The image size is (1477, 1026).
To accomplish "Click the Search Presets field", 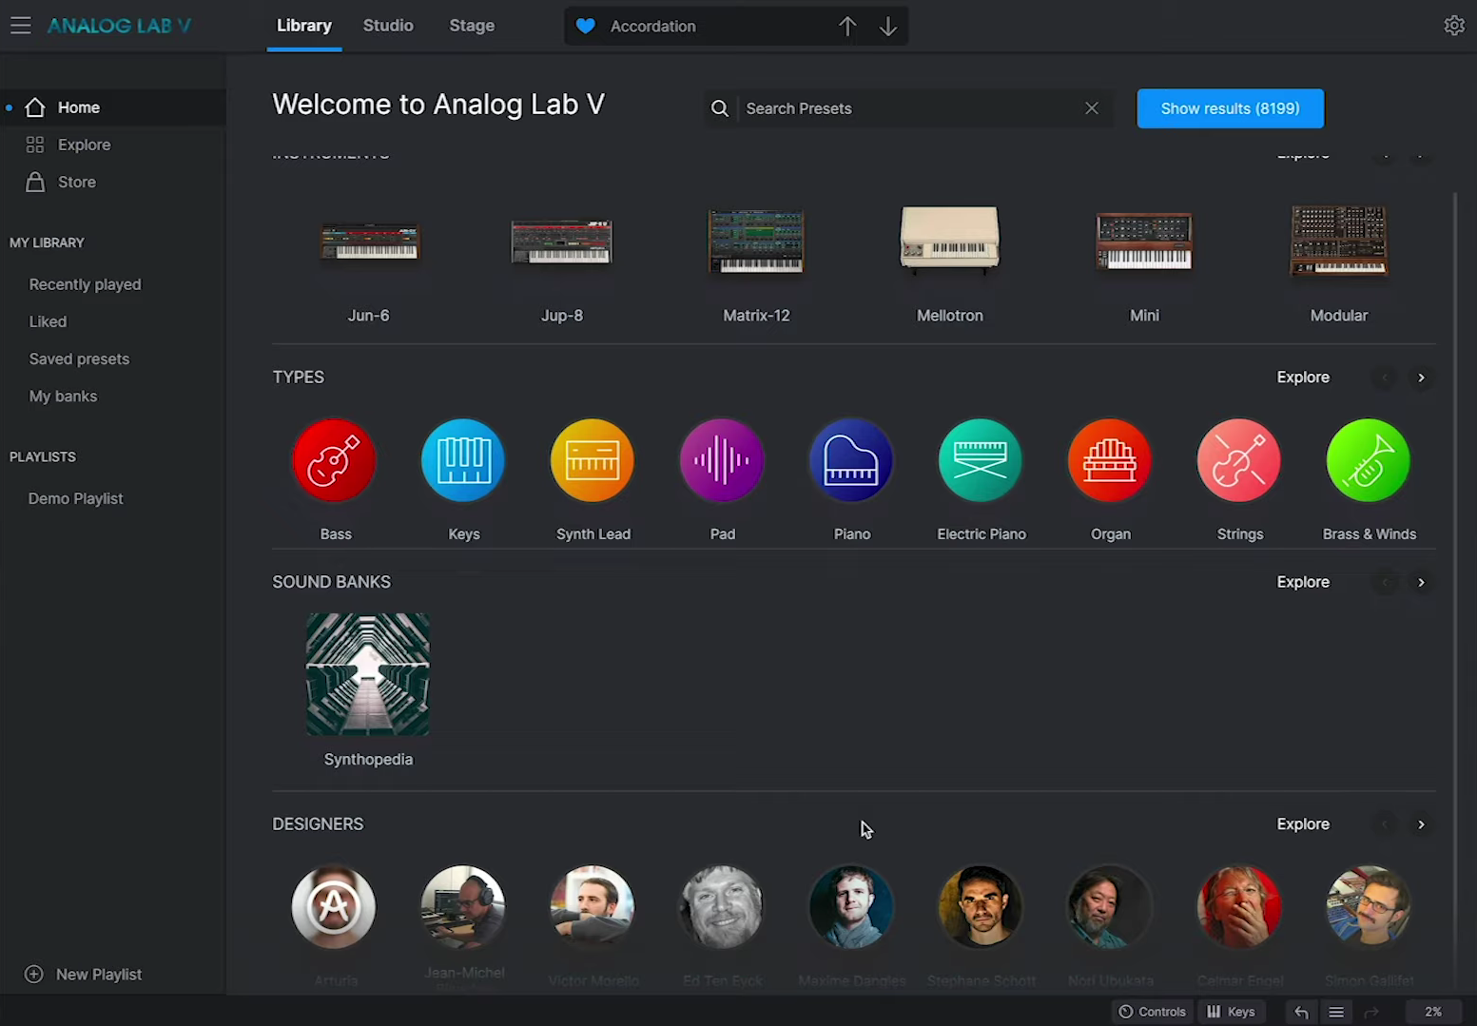I will 908,108.
